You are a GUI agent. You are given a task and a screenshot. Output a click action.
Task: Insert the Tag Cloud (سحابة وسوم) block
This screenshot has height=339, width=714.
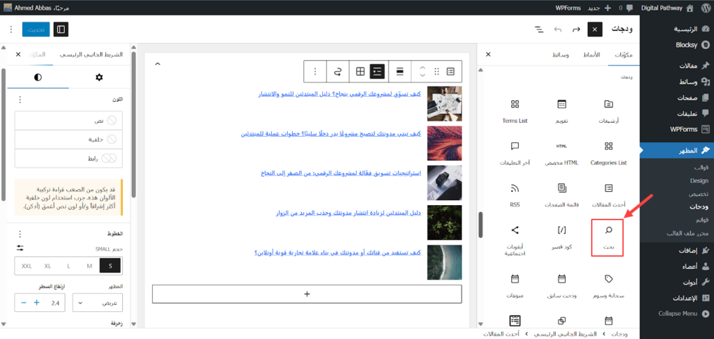coord(608,283)
